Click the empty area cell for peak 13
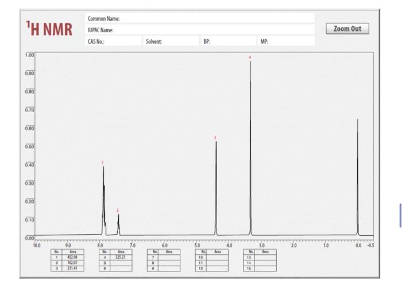The width and height of the screenshot is (402, 287). (265, 257)
